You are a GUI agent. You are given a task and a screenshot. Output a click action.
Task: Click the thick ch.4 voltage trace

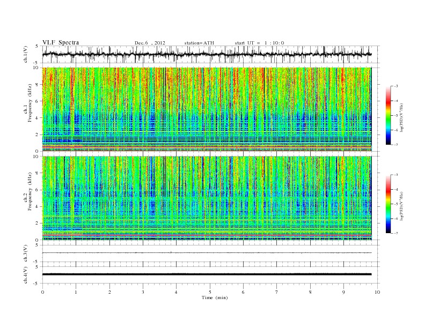(207, 274)
